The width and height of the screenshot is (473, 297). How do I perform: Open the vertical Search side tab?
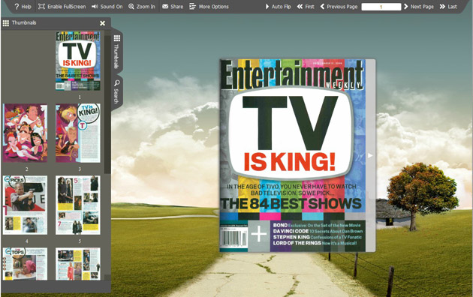click(116, 91)
